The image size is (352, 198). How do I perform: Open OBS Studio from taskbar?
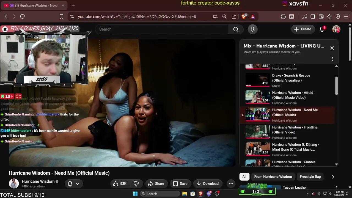click(x=217, y=194)
